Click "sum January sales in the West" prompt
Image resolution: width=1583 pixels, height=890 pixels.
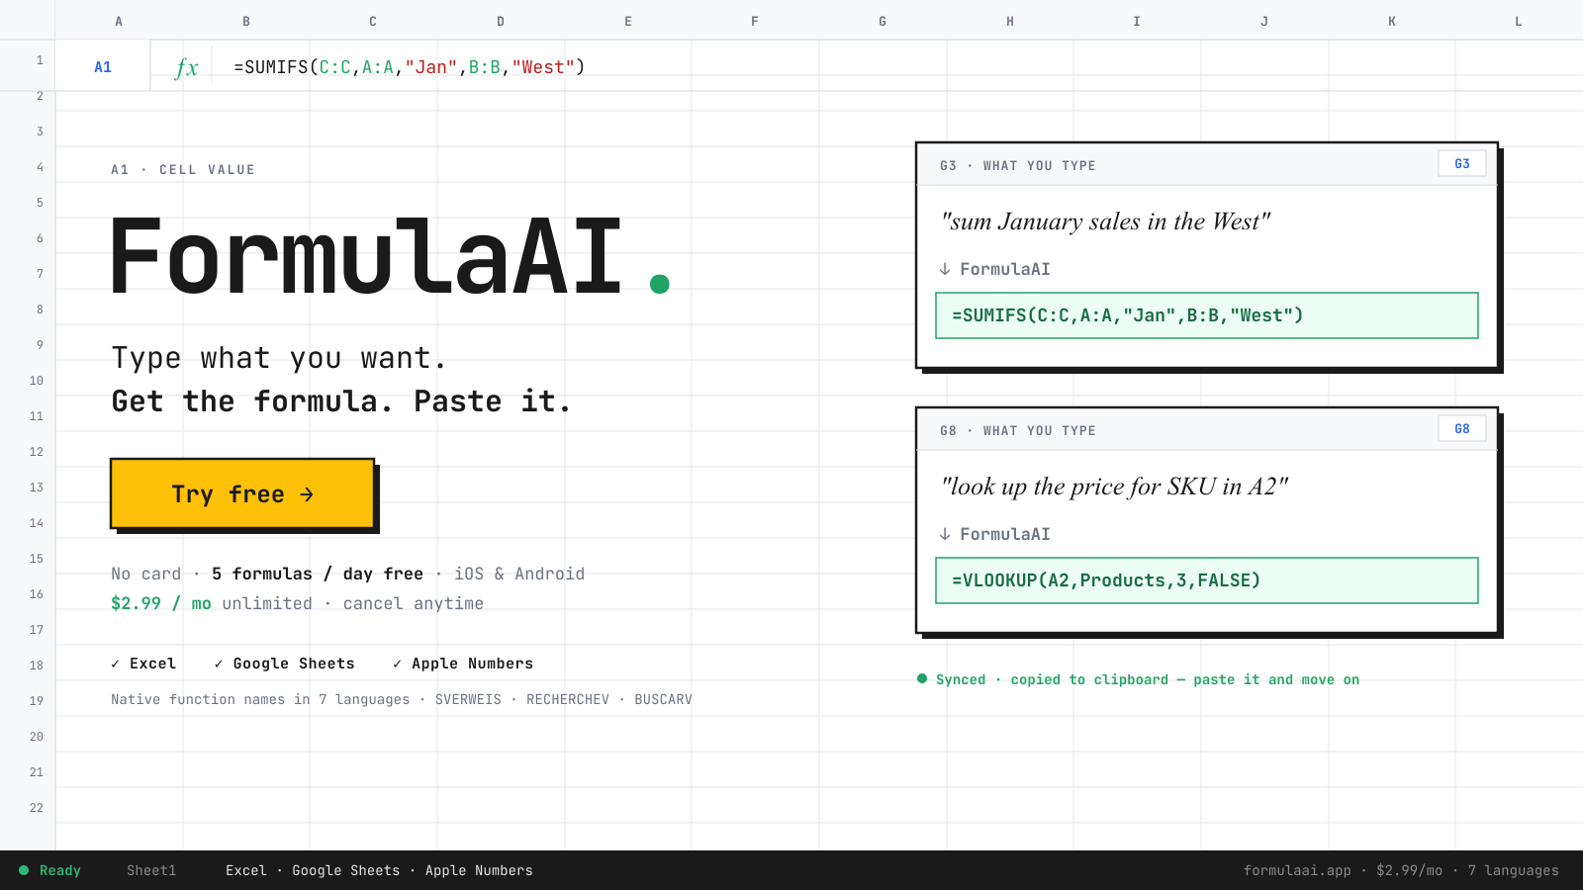click(1105, 222)
